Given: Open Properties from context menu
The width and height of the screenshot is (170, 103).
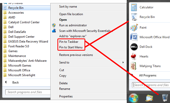Looking at the screenshot, I should coord(66,96).
